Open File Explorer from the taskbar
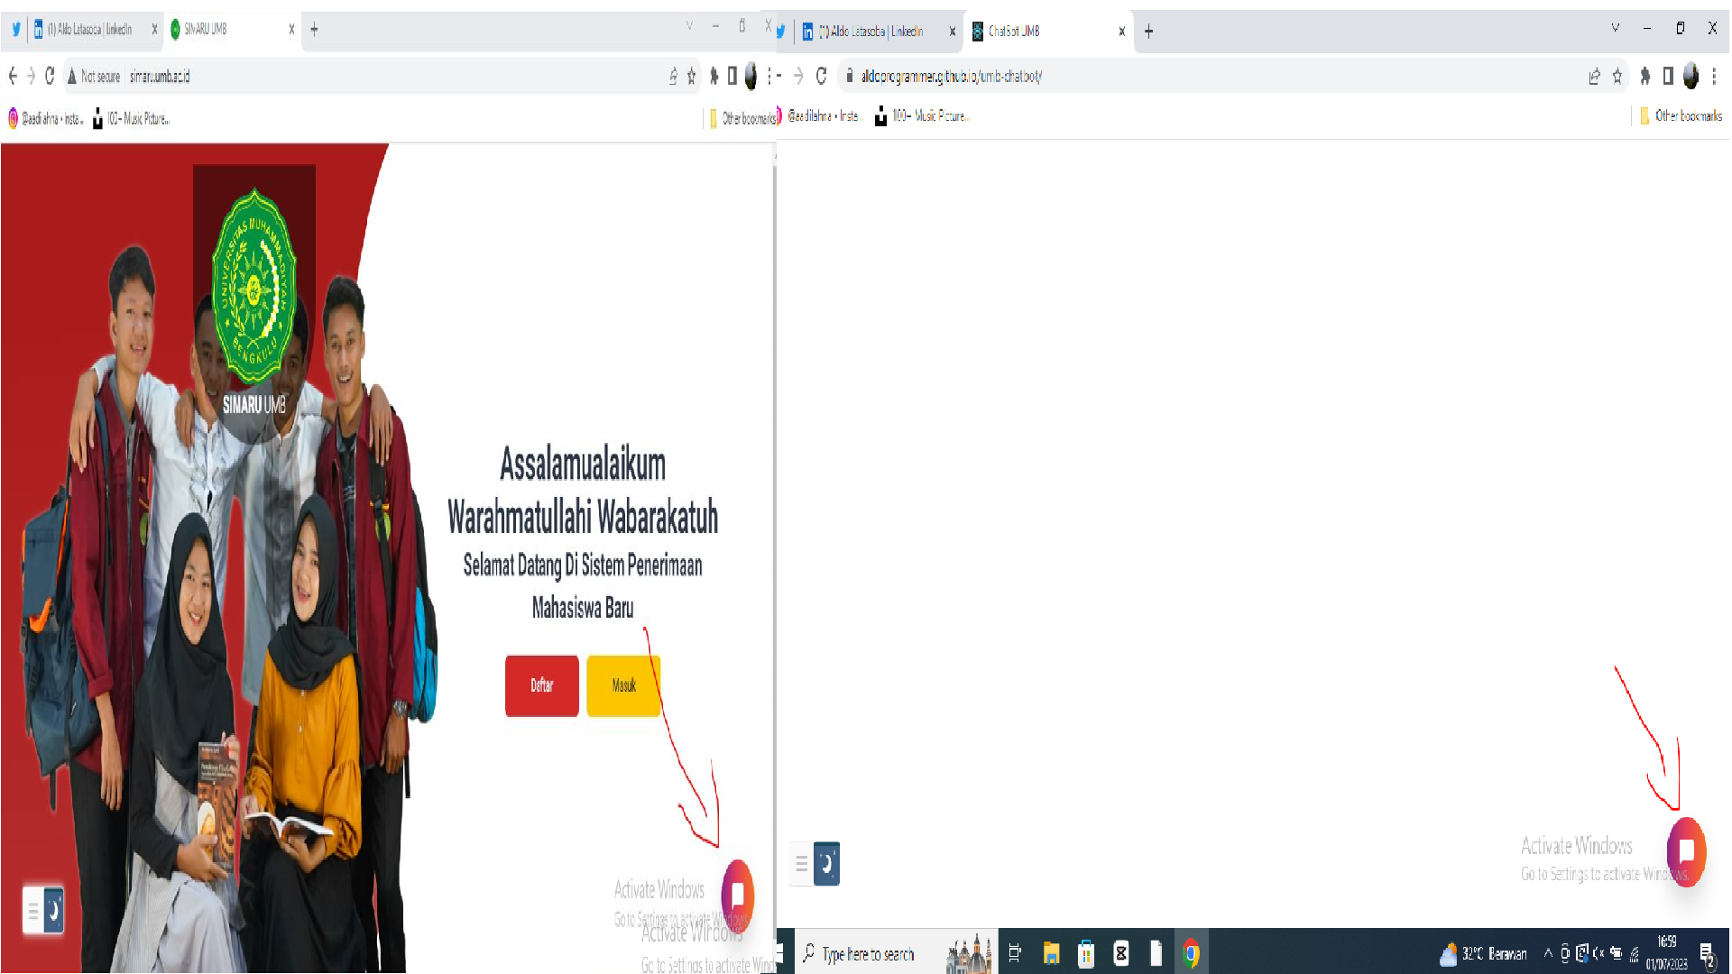The image size is (1732, 974). [x=1051, y=953]
